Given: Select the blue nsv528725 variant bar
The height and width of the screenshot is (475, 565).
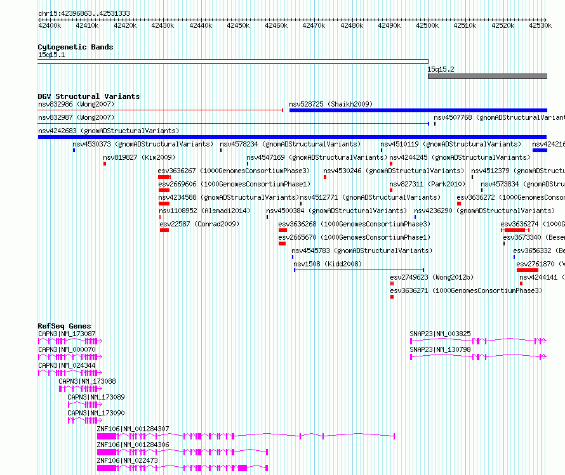Looking at the screenshot, I should click(418, 110).
